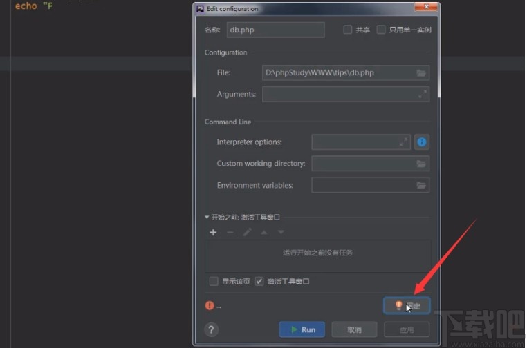527x348 pixels.
Task: Close the Edit configuration dialog
Action: 426,7
